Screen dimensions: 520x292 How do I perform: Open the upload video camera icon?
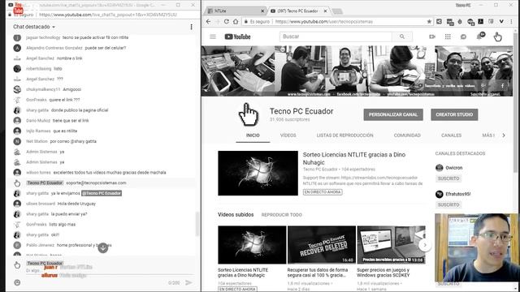pyautogui.click(x=432, y=36)
